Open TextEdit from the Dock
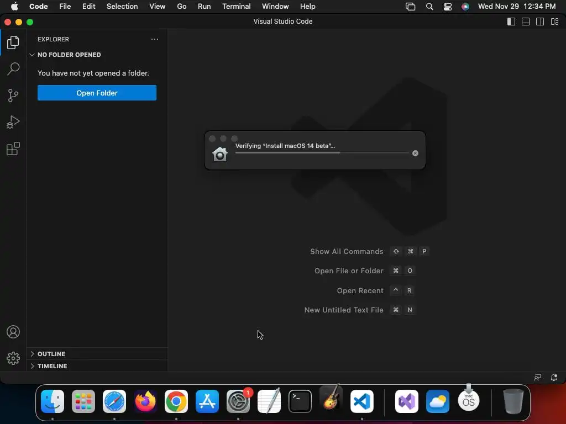The height and width of the screenshot is (424, 566). point(269,401)
